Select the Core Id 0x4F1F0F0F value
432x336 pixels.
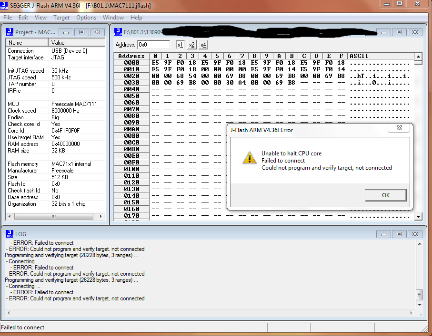tap(65, 131)
